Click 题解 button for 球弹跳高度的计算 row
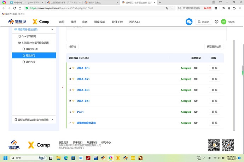 (x=214, y=123)
